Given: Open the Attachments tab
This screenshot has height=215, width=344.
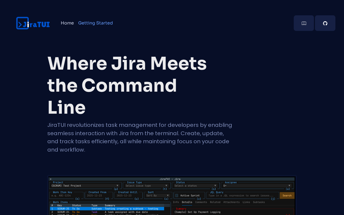Looking at the screenshot, I should [232, 202].
